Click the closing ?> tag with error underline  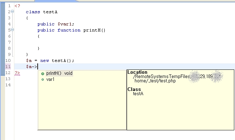coord(17,73)
